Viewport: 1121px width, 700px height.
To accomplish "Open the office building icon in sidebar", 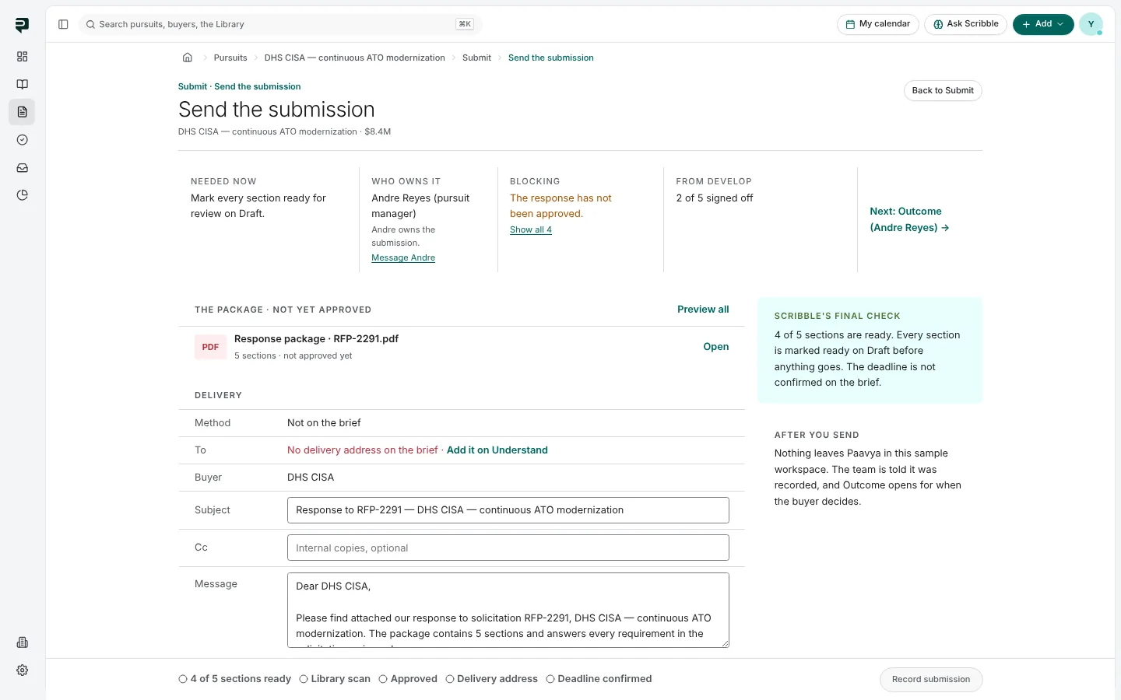I will tap(22, 642).
